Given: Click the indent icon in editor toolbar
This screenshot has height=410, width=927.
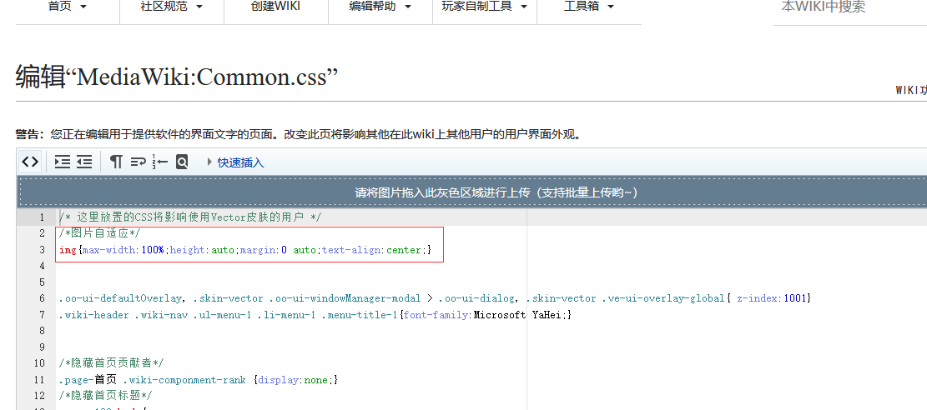Looking at the screenshot, I should (x=63, y=162).
